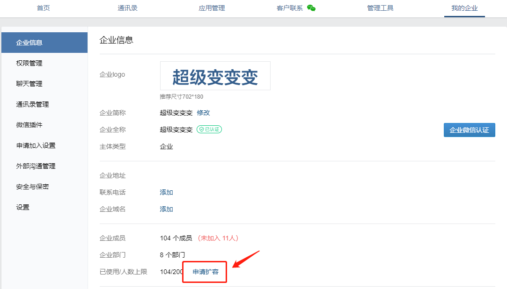Click the 申请扩容 link
507x289 pixels.
point(206,272)
